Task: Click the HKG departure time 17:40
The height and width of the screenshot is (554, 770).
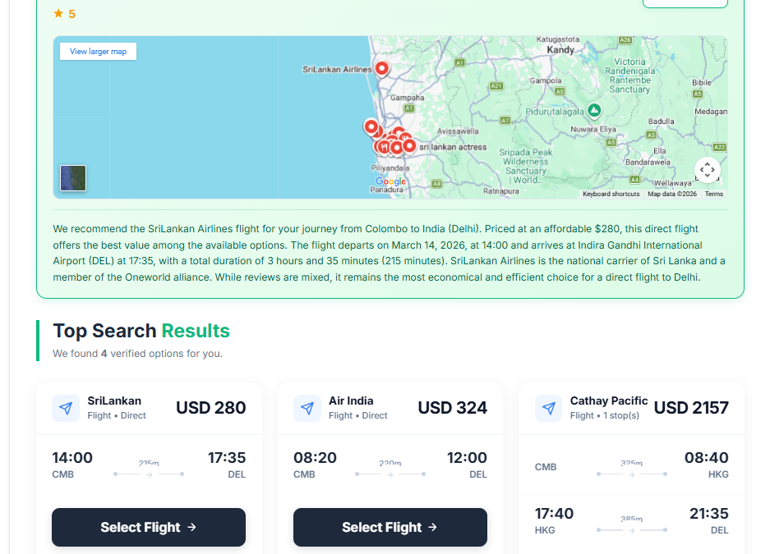Action: [554, 514]
